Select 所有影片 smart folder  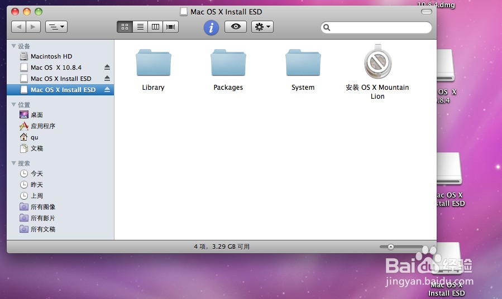pos(60,218)
